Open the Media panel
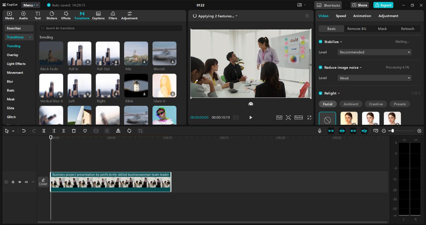Screen dimensions: 426x225 (9, 16)
